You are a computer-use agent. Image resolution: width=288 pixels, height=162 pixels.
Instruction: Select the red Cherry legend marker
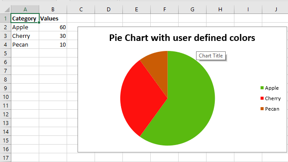(x=262, y=98)
